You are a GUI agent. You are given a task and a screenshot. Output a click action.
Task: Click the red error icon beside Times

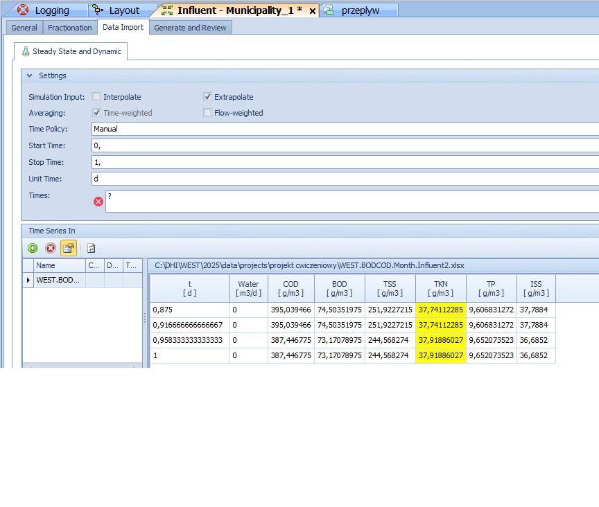point(98,202)
